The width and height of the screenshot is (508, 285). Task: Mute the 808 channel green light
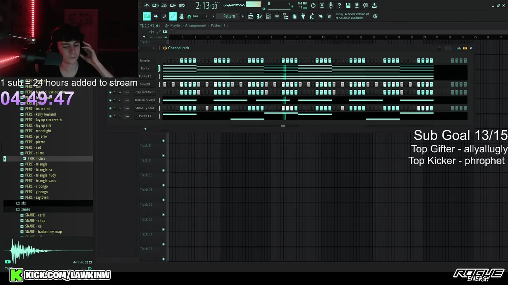tap(110, 100)
